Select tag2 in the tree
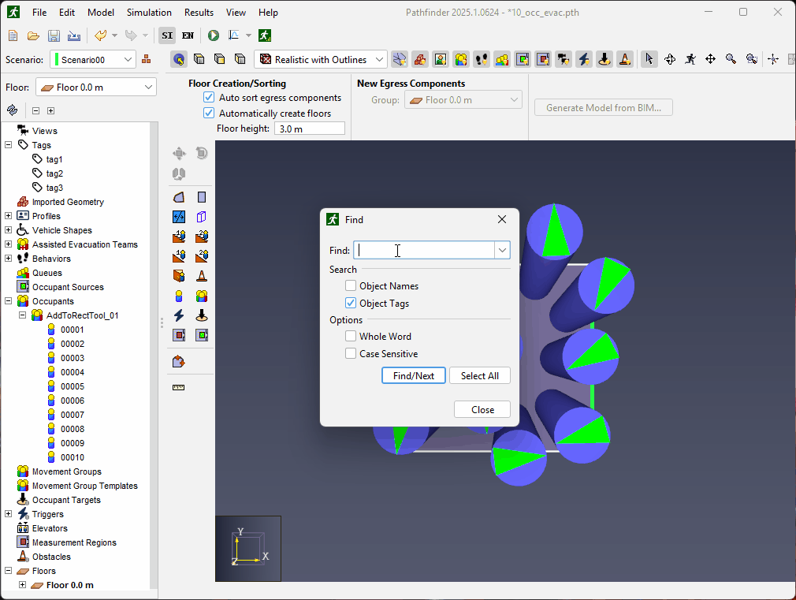The height and width of the screenshot is (600, 796). coord(54,173)
